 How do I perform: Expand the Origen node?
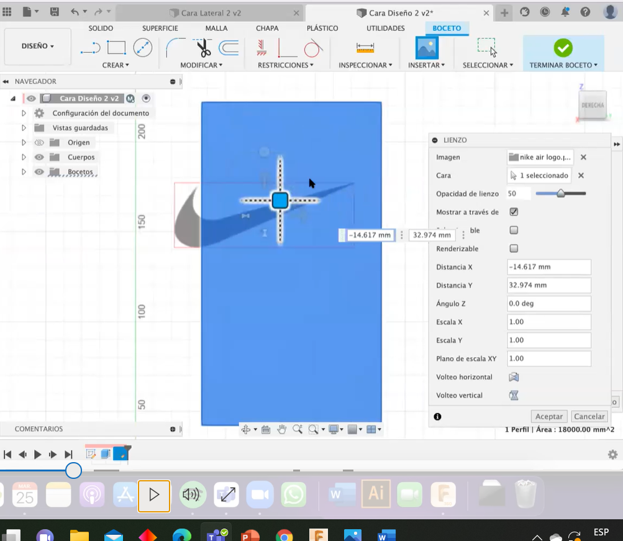click(24, 143)
